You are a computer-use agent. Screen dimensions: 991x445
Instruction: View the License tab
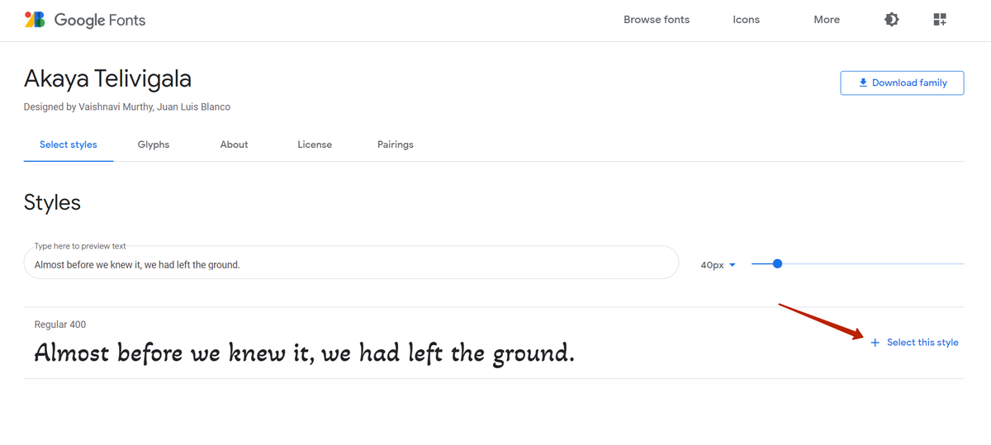click(x=315, y=144)
